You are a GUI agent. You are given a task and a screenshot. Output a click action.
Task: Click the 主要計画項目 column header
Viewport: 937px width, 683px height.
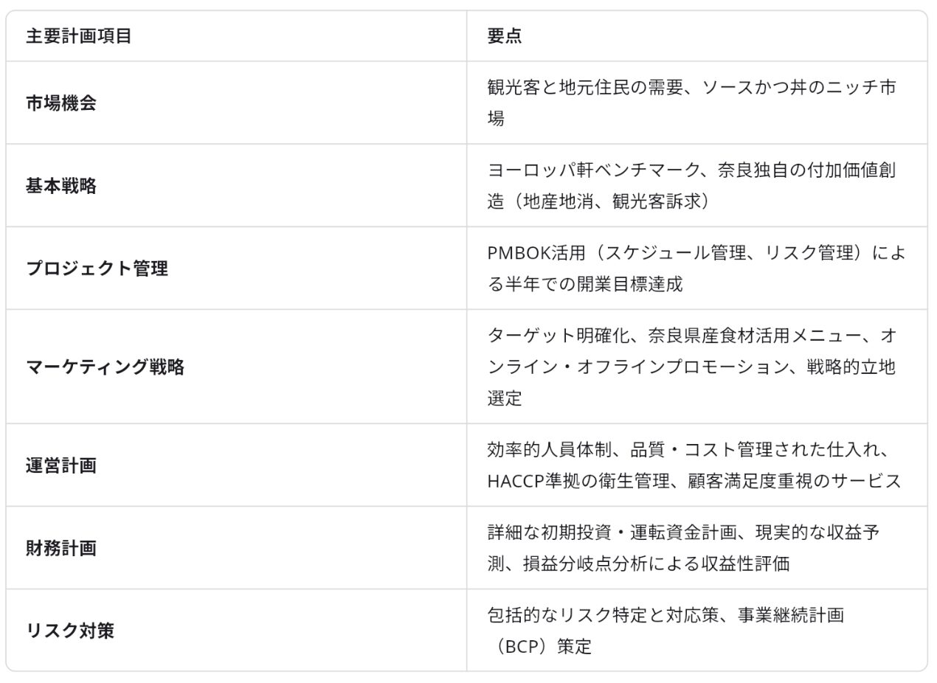pos(79,36)
